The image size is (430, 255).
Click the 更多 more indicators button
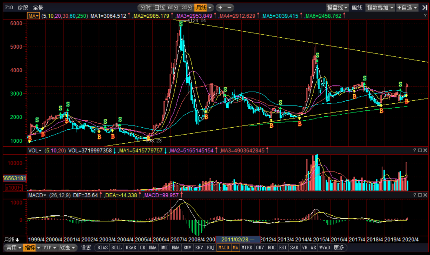pos(339,247)
